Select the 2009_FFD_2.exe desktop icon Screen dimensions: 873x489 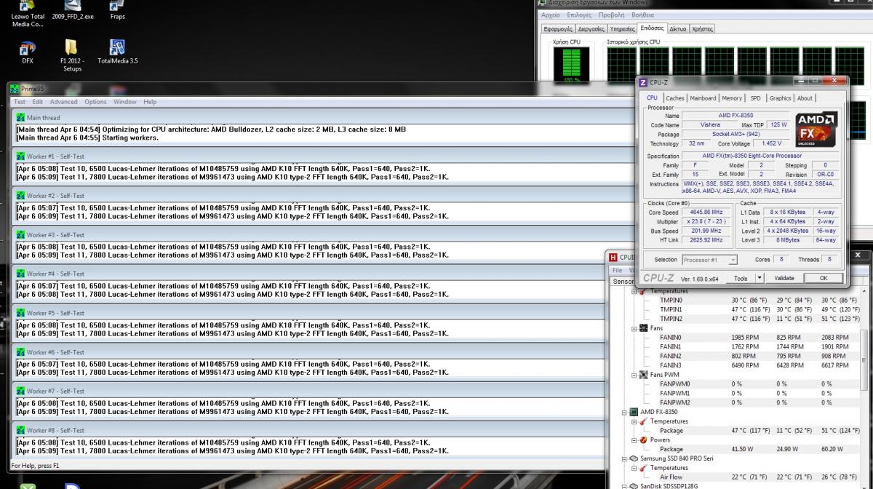[73, 11]
